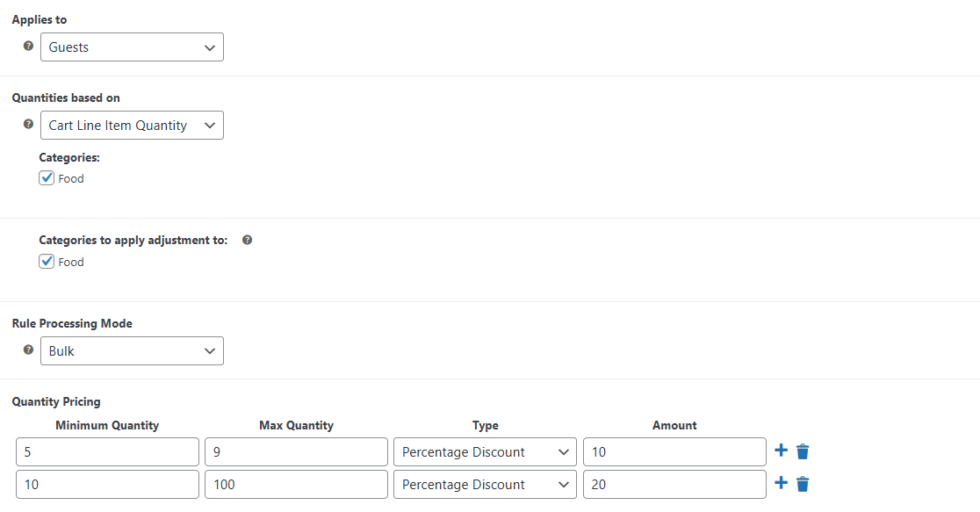Open the Bulk rule processing mode dropdown
This screenshot has height=512, width=980.
coord(132,350)
